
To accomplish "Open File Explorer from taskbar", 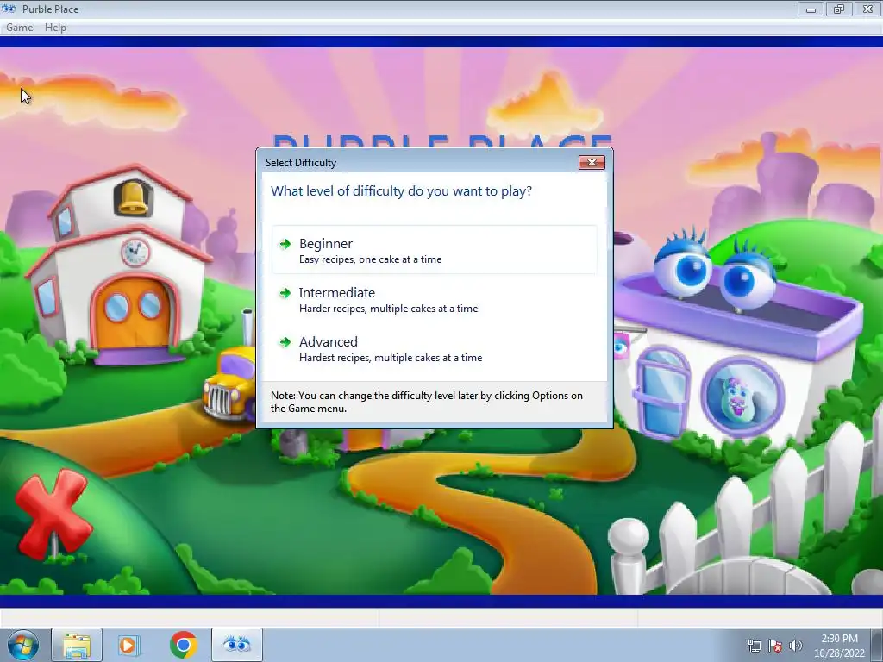I will 77,645.
